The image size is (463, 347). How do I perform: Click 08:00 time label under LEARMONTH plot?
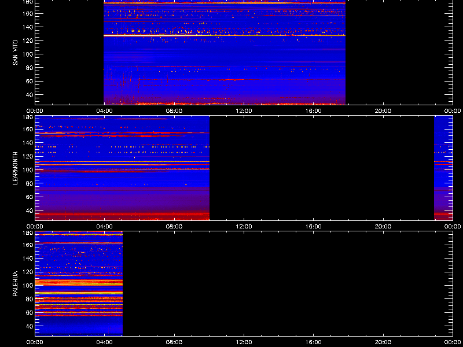coord(174,227)
